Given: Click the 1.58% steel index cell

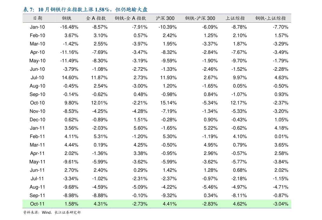Looking at the screenshot, I should click(71, 204).
